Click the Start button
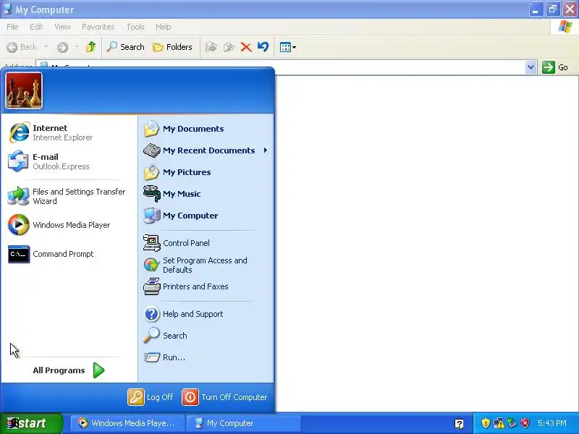This screenshot has height=434, width=579. 30,423
